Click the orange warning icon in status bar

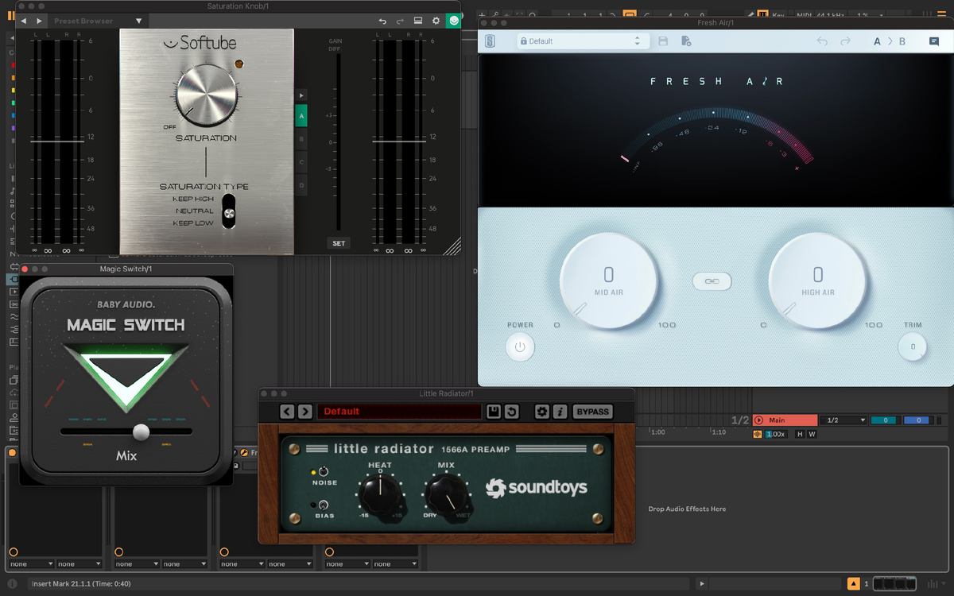[854, 584]
